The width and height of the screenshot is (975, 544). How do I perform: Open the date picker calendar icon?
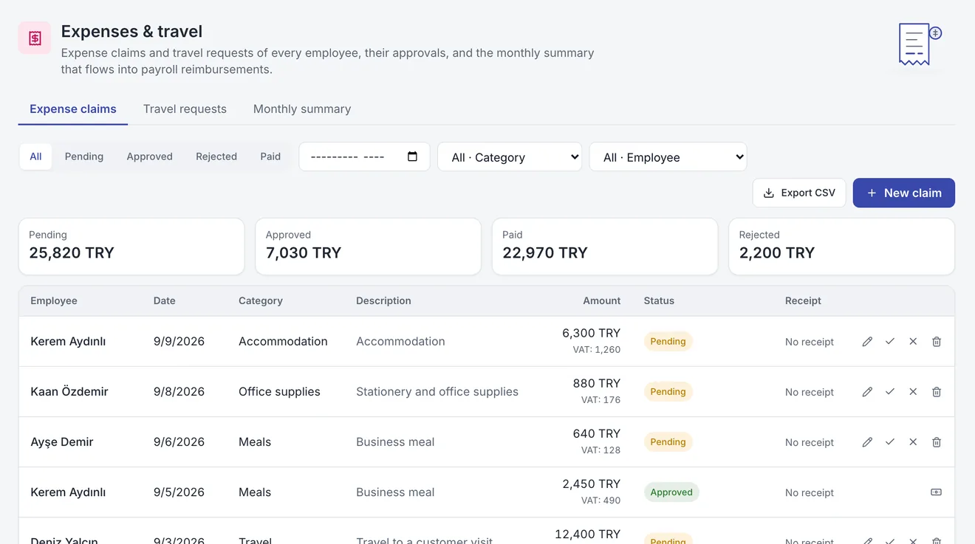(412, 156)
